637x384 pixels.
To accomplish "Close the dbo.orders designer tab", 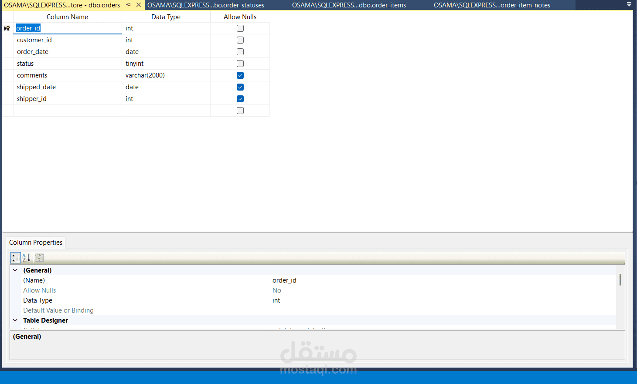I will coord(139,5).
